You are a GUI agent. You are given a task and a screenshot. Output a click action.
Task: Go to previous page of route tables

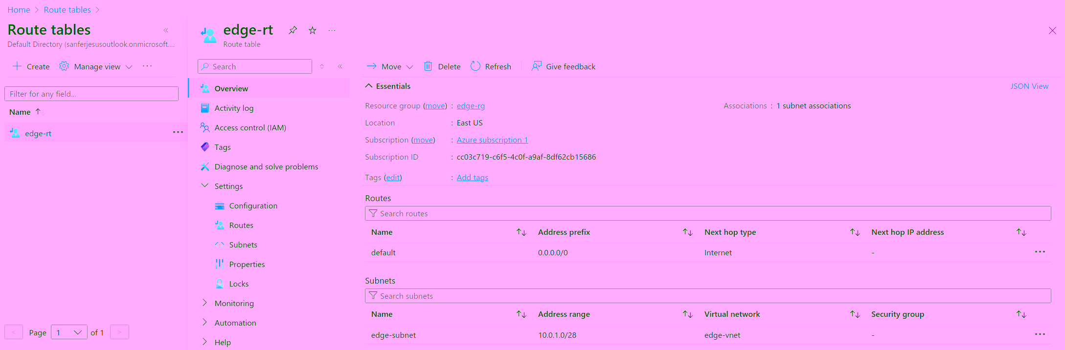14,332
